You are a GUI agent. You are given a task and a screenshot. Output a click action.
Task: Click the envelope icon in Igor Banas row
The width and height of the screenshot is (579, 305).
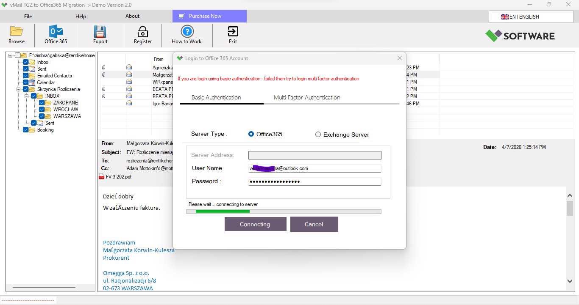129,103
